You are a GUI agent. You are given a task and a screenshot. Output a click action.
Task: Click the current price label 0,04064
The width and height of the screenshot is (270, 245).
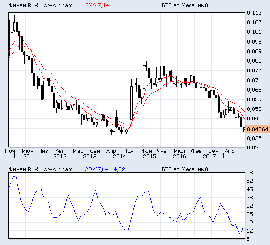[x=257, y=129]
